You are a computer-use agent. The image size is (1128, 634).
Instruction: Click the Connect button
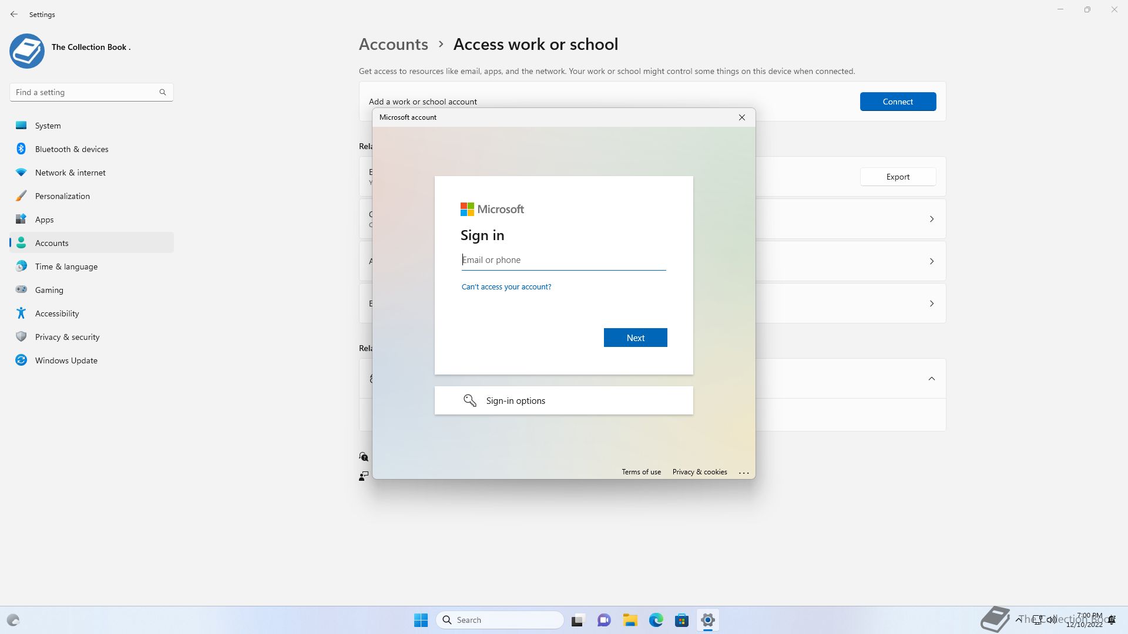tap(898, 102)
